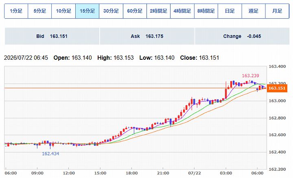Click the Bid 163.151 price panel

point(52,36)
